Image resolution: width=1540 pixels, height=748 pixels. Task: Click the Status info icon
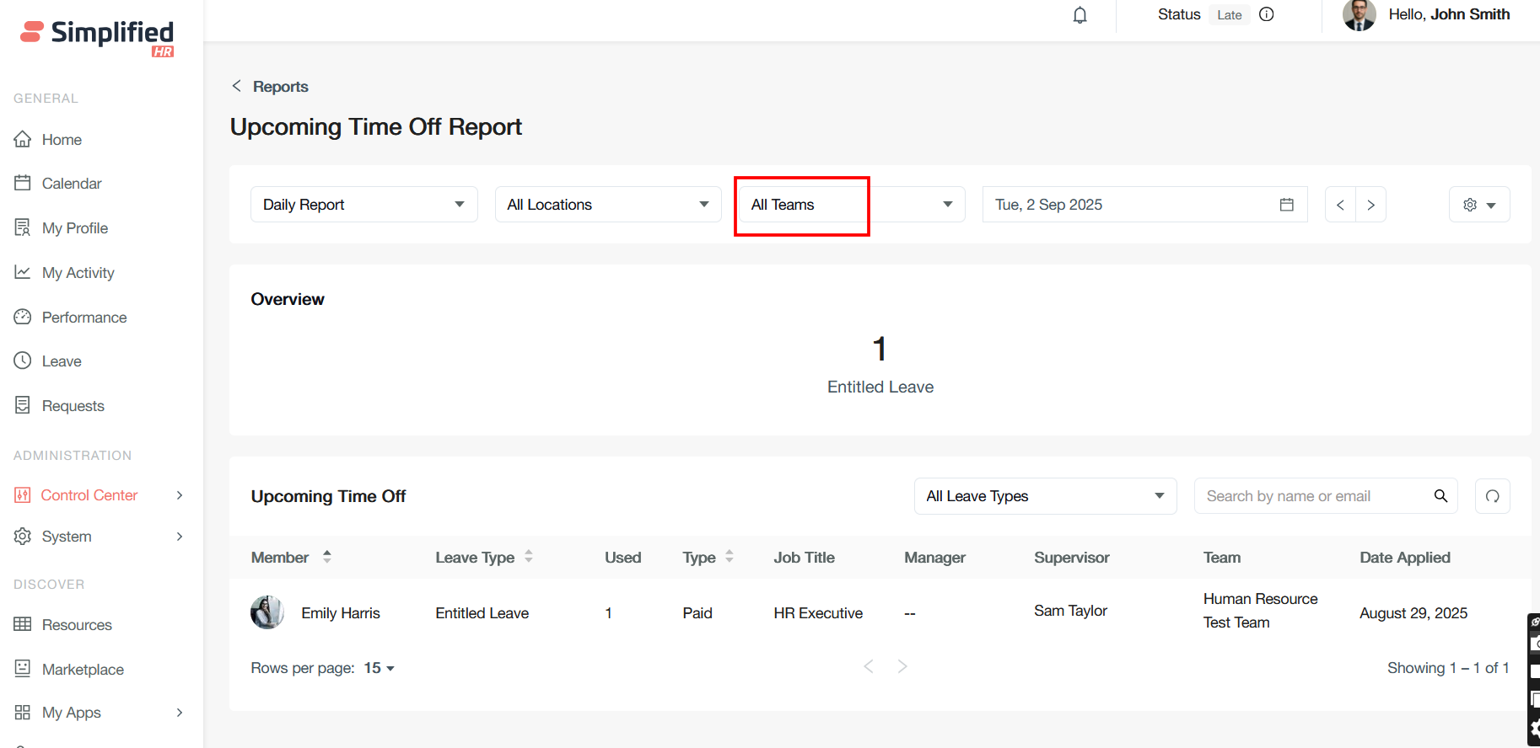coord(1266,14)
